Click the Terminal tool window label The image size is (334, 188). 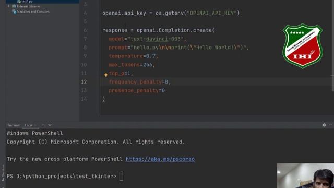pos(13,125)
